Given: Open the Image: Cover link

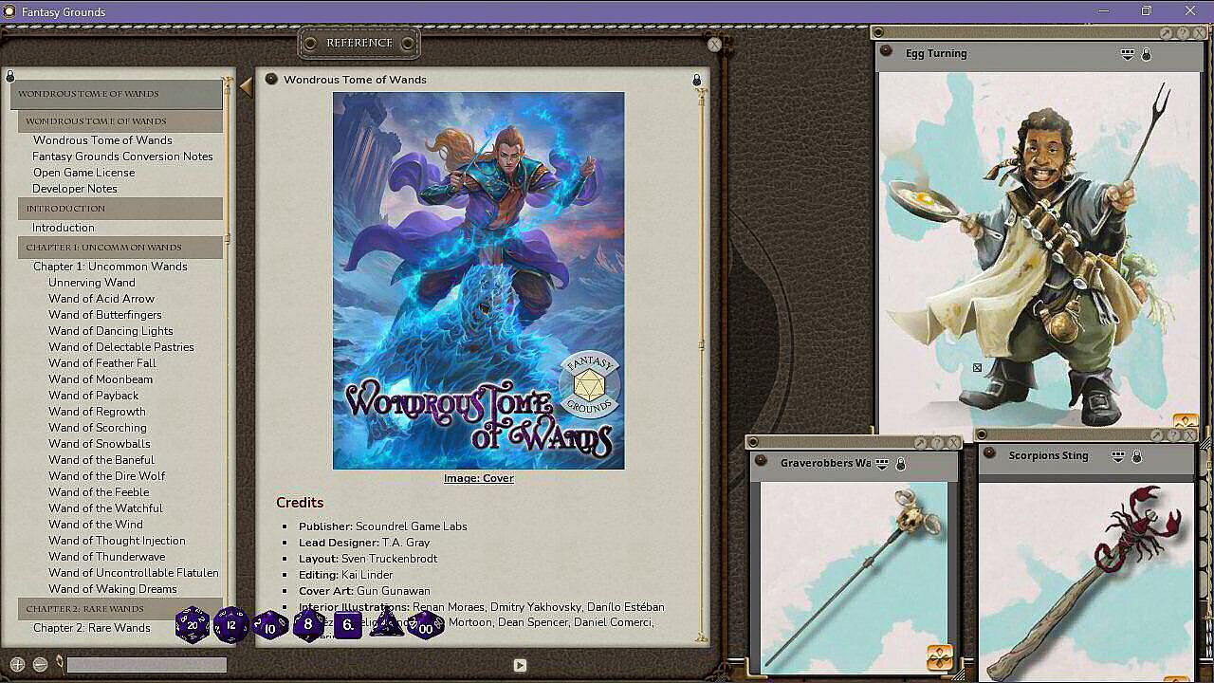Looking at the screenshot, I should [x=479, y=478].
